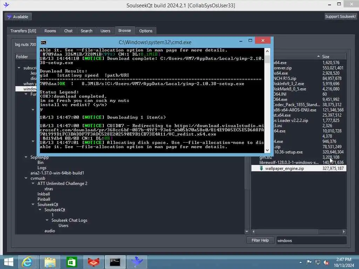Click cmd window scroll up arrow

coord(267,51)
